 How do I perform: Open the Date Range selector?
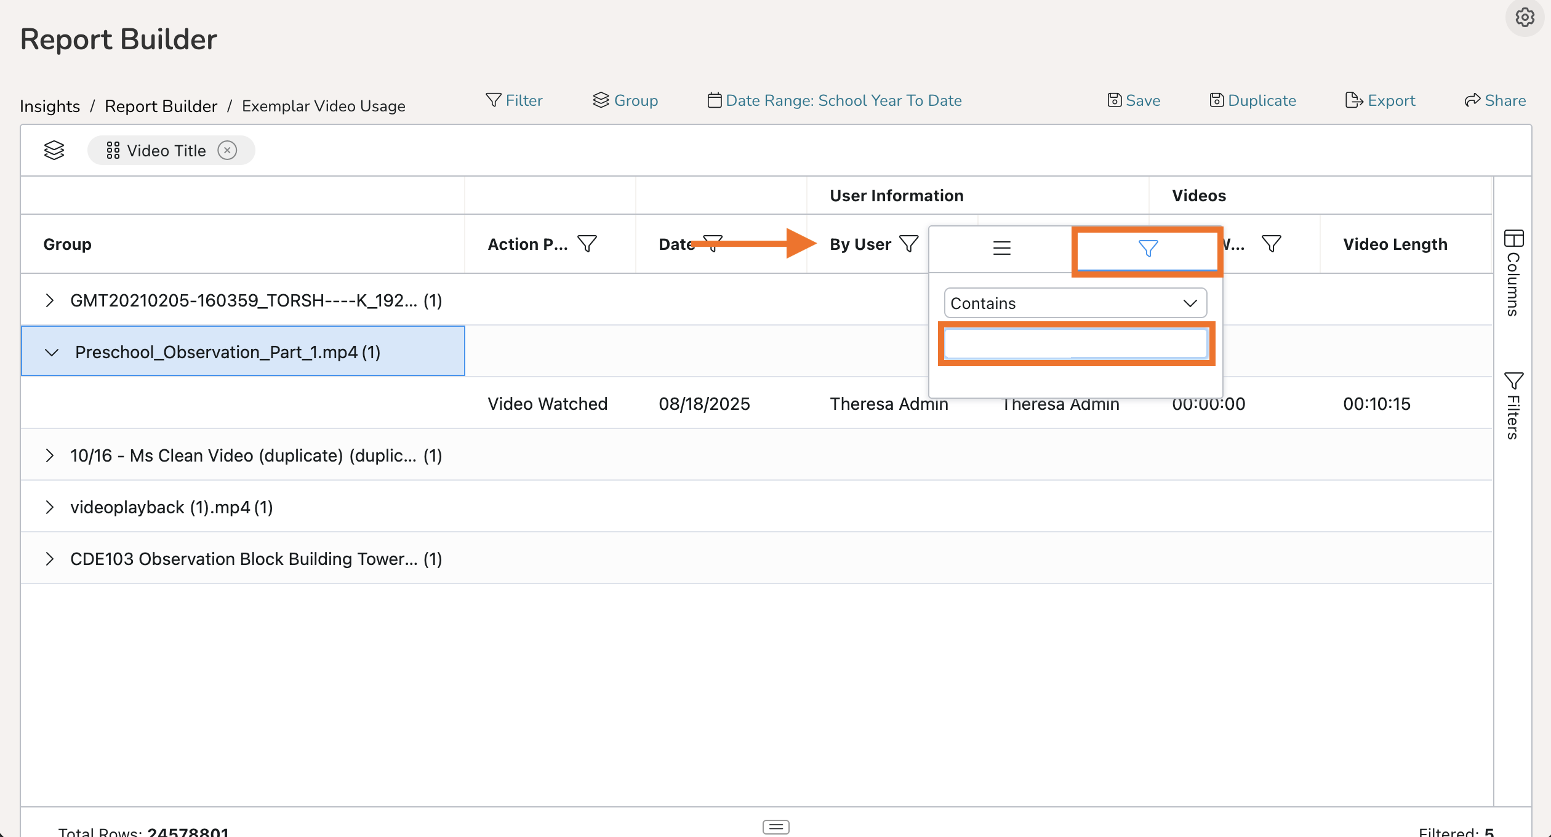(835, 100)
